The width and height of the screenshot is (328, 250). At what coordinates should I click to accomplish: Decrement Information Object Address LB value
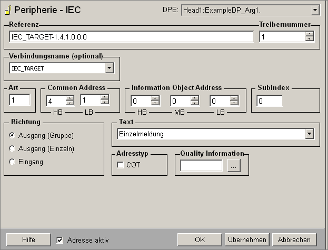pos(234,103)
